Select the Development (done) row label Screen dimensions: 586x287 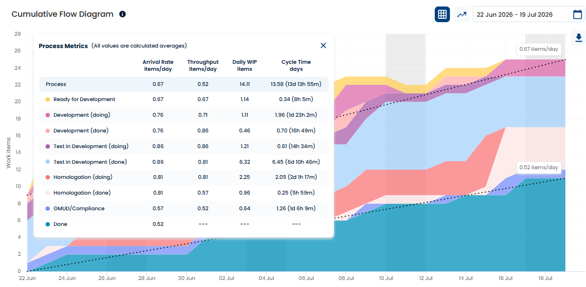click(82, 131)
